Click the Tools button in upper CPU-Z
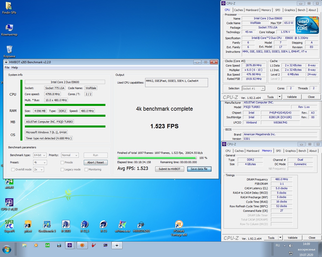The image size is (322, 257). tap(270, 97)
